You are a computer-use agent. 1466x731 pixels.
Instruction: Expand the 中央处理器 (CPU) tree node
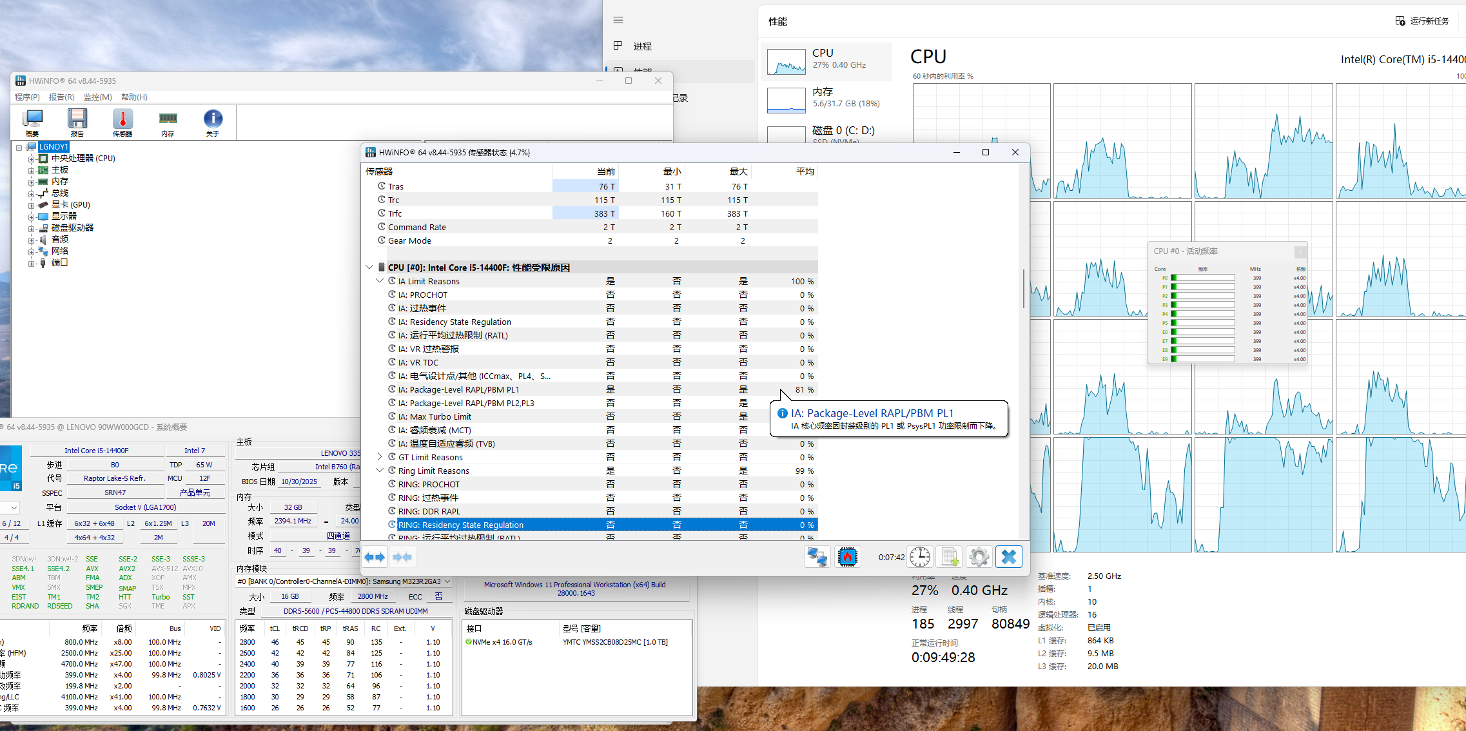point(31,159)
